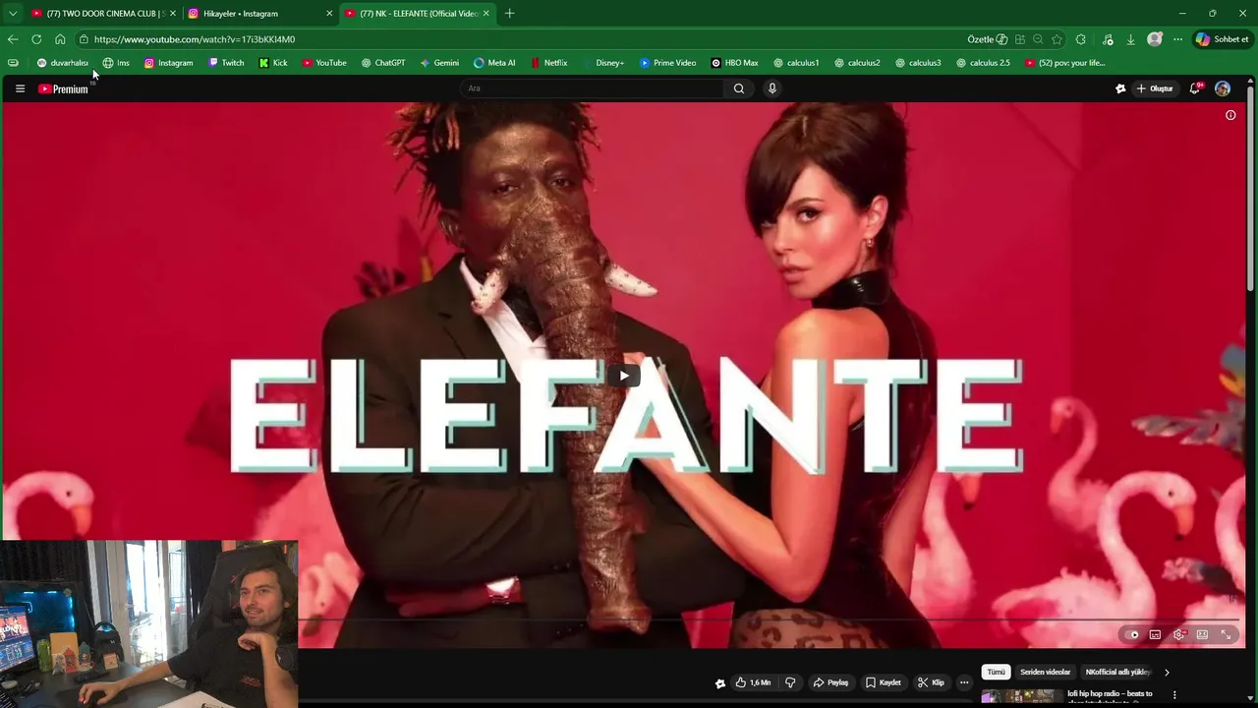The image size is (1258, 708).
Task: Click the YouTube search magnifier button
Action: [x=739, y=88]
